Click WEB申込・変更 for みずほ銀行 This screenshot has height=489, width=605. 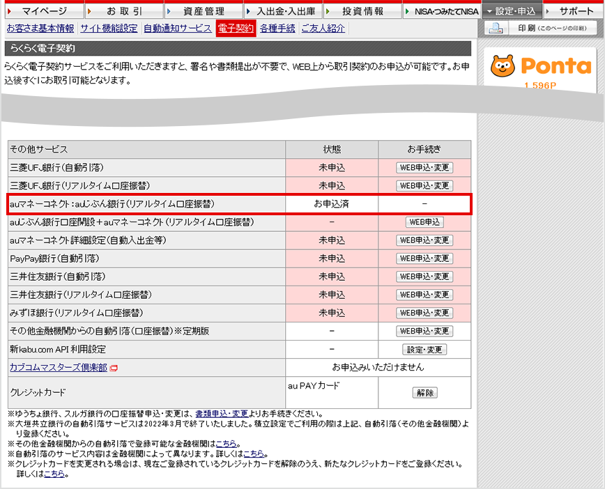click(x=424, y=313)
